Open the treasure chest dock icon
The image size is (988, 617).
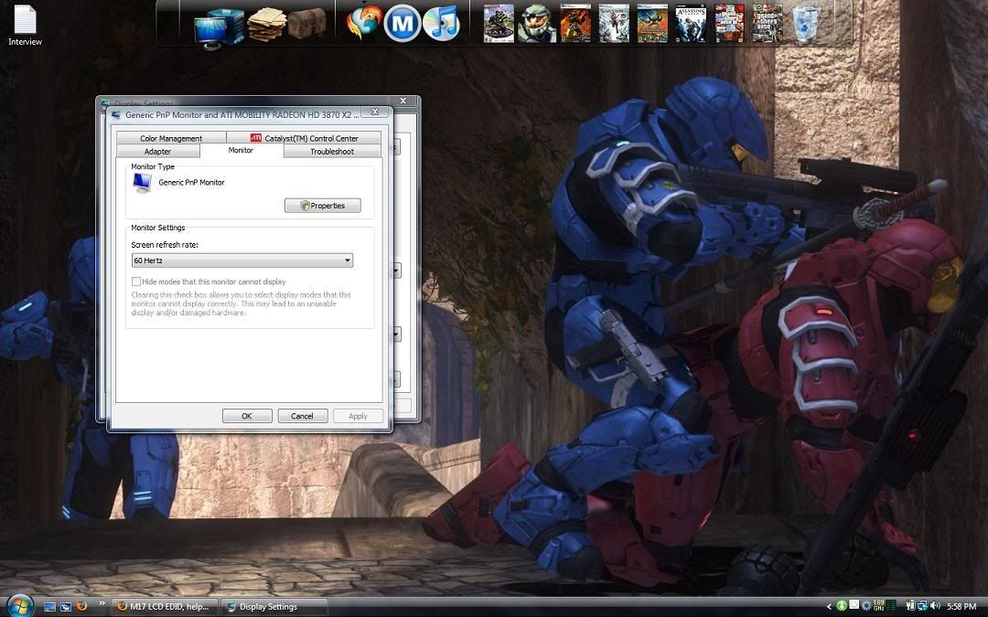click(x=306, y=24)
